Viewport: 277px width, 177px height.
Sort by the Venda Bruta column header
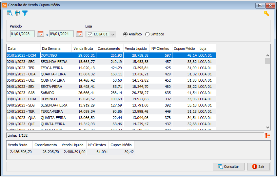[x=84, y=49]
